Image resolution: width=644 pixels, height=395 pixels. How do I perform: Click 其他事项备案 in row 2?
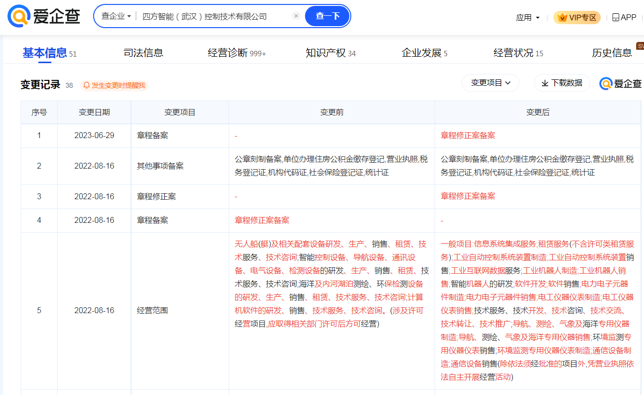(160, 166)
